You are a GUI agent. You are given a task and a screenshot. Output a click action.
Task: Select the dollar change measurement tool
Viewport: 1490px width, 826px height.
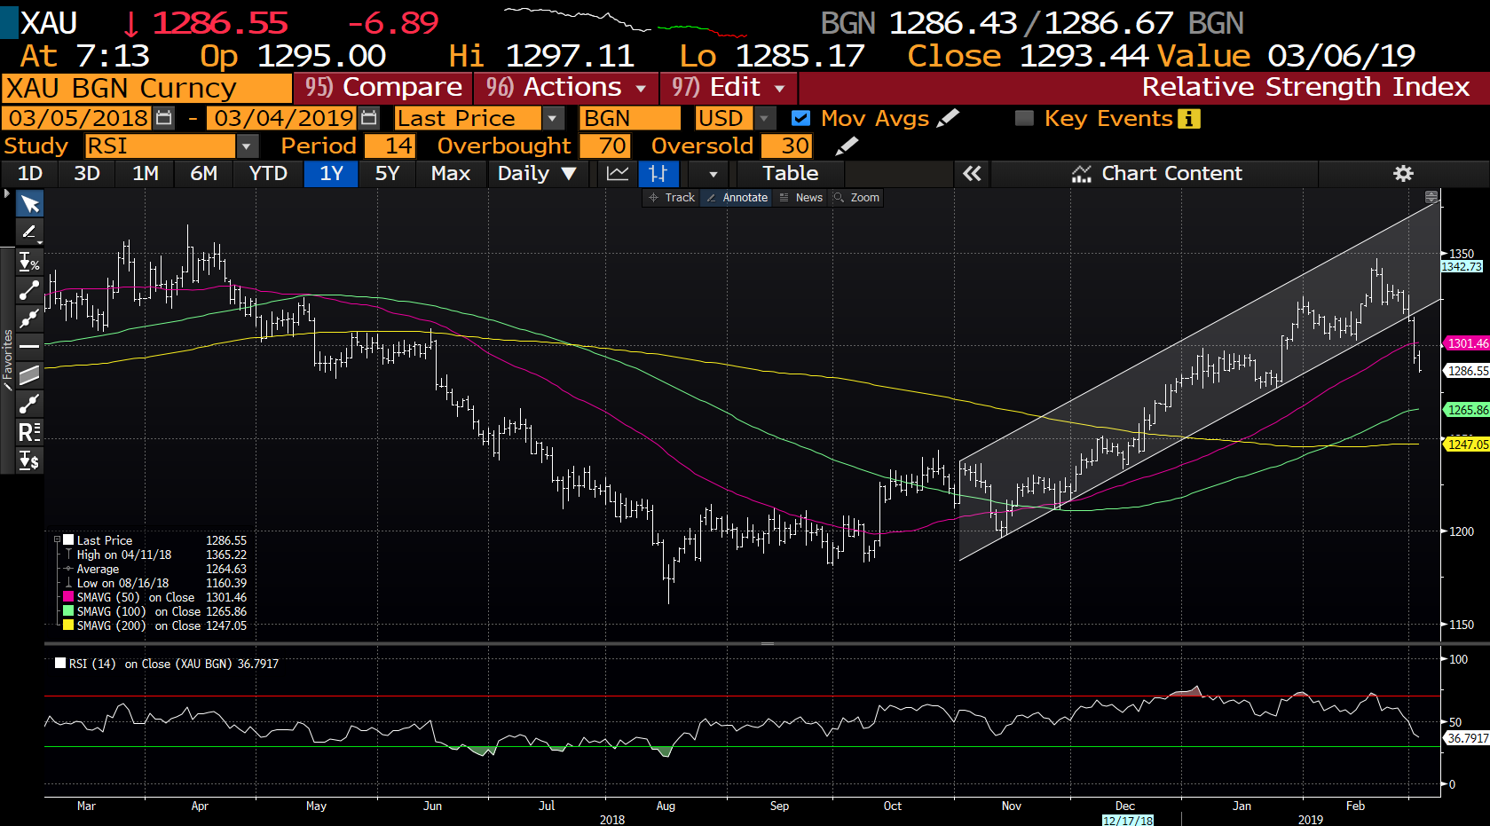(29, 460)
